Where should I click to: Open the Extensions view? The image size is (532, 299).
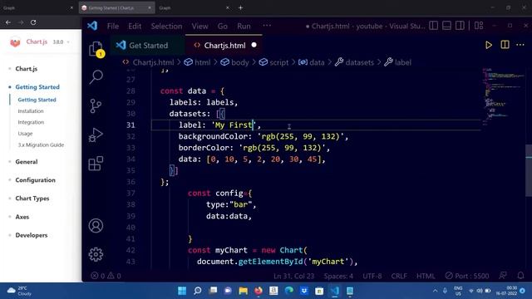(96, 164)
